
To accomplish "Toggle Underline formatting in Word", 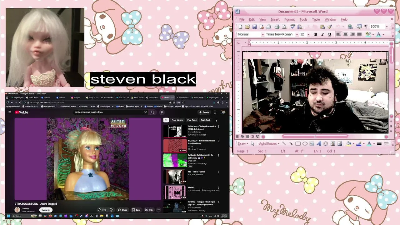I will 330,34.
